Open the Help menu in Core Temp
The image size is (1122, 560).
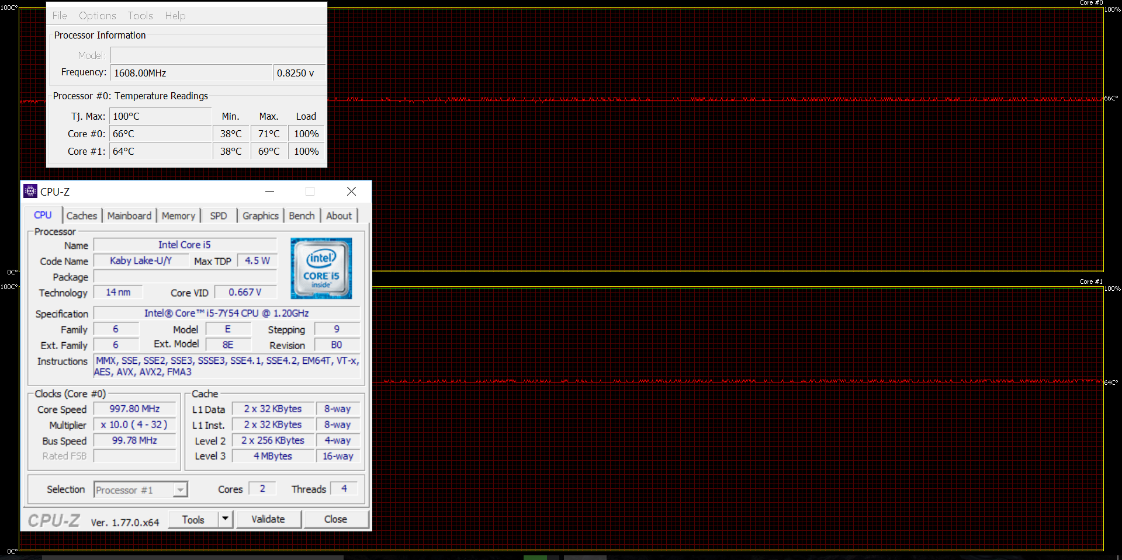pos(175,16)
